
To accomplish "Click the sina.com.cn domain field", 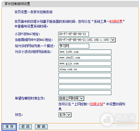I will click(85, 69).
